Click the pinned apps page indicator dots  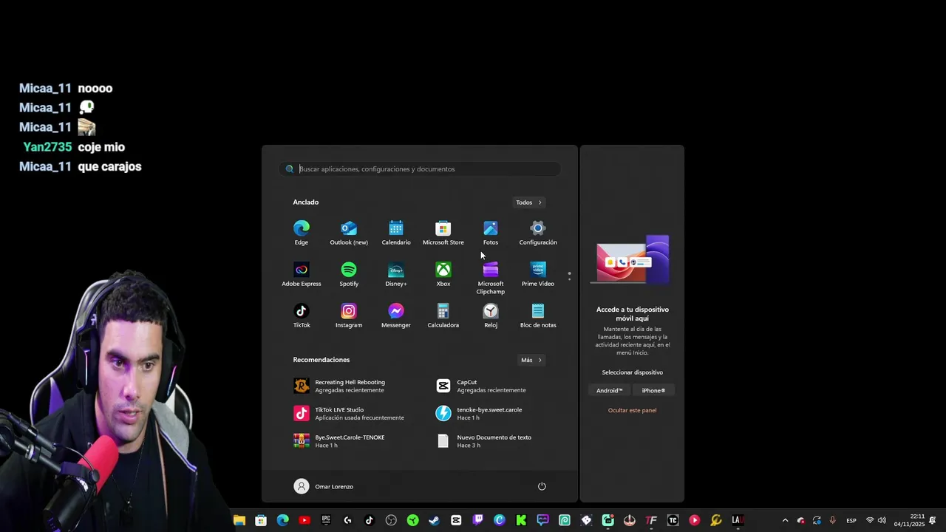pyautogui.click(x=569, y=276)
